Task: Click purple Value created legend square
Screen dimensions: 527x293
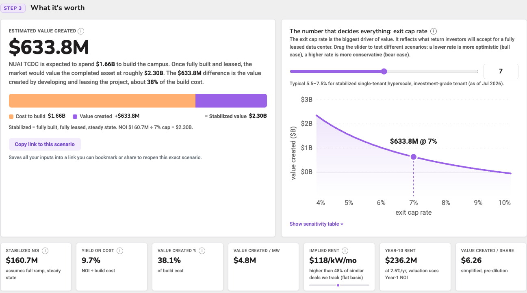Action: click(x=75, y=116)
